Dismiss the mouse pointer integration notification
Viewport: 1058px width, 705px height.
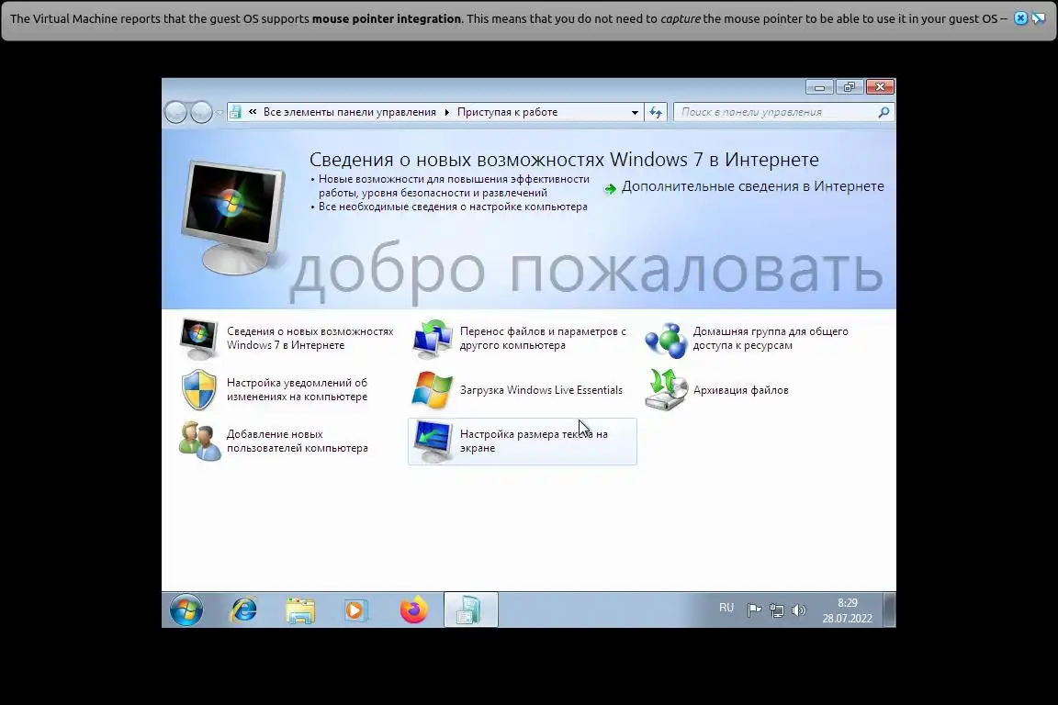click(1021, 18)
